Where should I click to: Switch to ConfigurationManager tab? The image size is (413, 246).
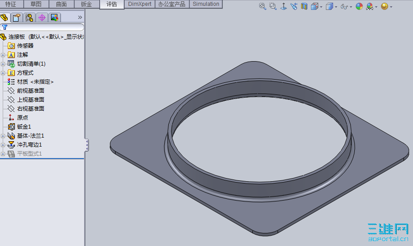click(x=29, y=18)
